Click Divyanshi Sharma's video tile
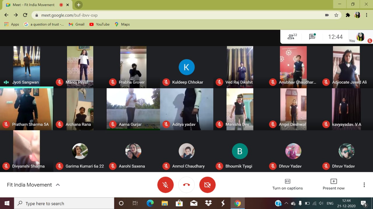Screen dimensions: 373x209 (x=27, y=151)
